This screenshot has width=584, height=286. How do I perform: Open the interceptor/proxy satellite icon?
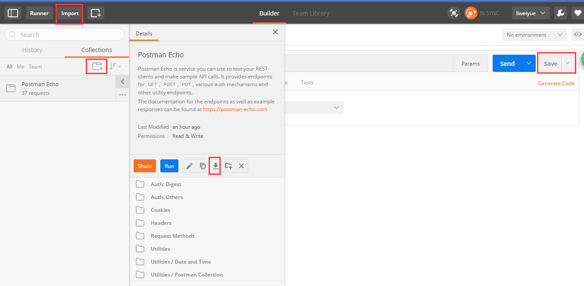point(453,13)
